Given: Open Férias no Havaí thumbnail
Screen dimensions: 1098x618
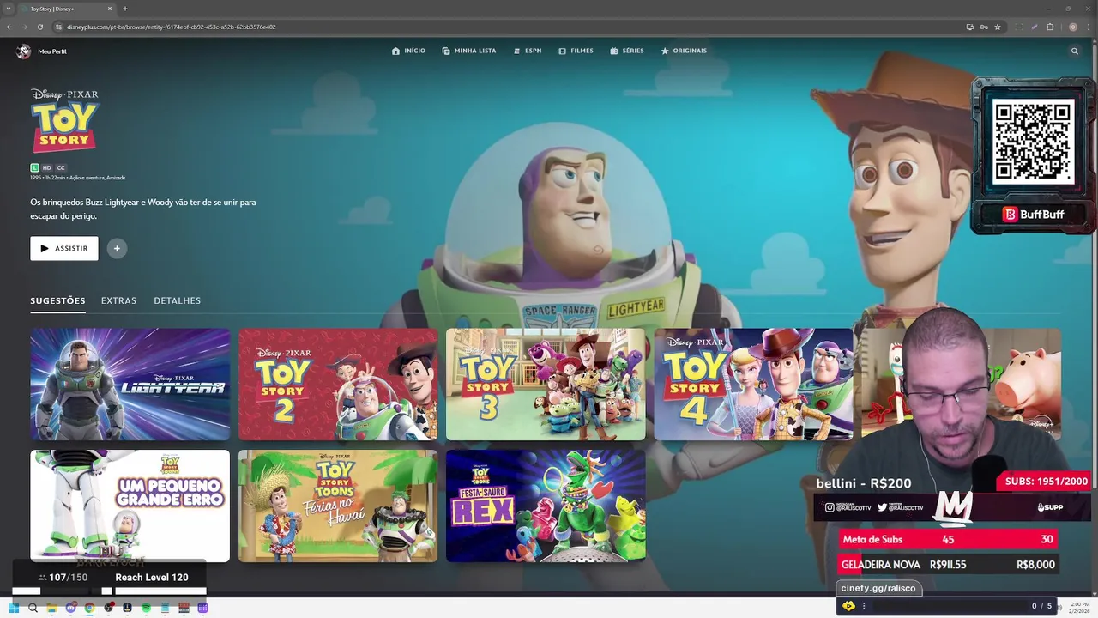Looking at the screenshot, I should point(338,506).
